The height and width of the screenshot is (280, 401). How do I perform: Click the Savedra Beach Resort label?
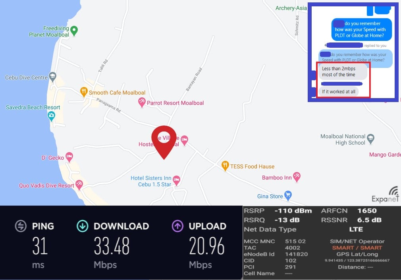point(33,107)
